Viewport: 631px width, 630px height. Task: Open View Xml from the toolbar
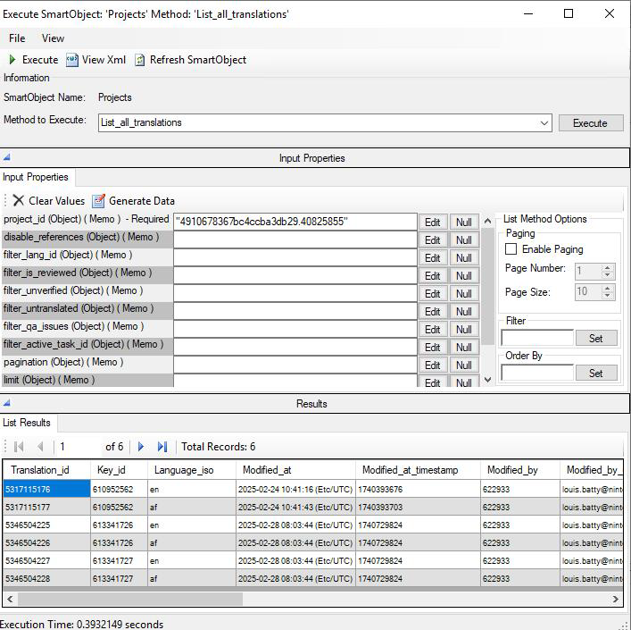point(72,60)
